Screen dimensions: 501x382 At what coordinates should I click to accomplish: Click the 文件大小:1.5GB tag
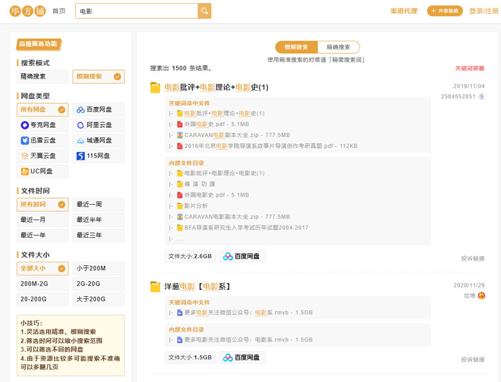(x=190, y=358)
